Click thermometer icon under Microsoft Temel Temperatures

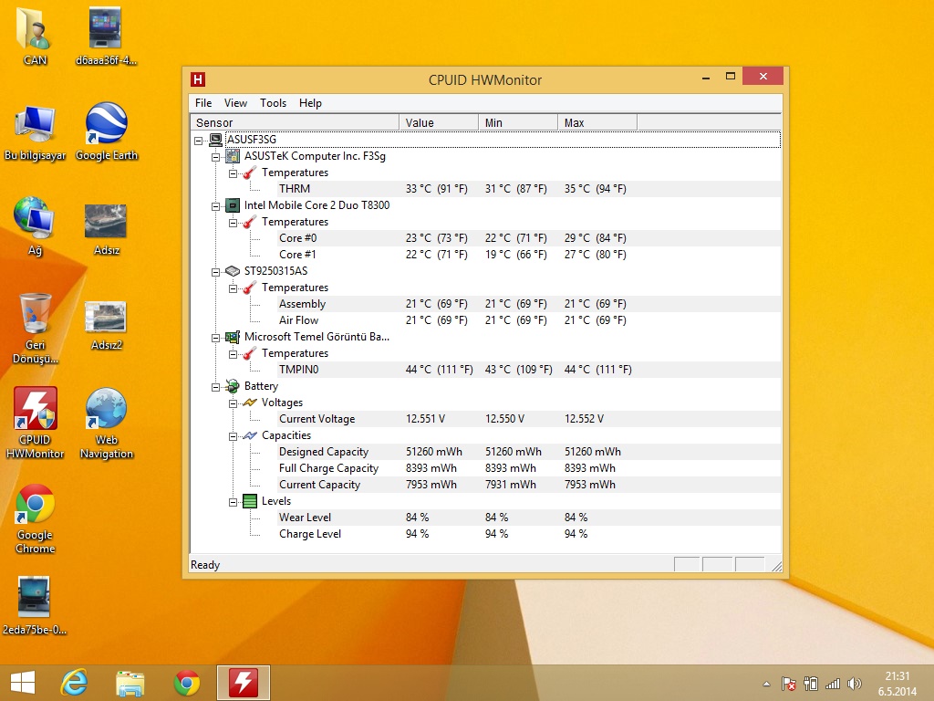(250, 353)
